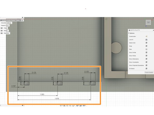Toggle the 3D Sketch checkbox
Image resolution: width=154 pixels, height=115 pixels.
coord(146,69)
